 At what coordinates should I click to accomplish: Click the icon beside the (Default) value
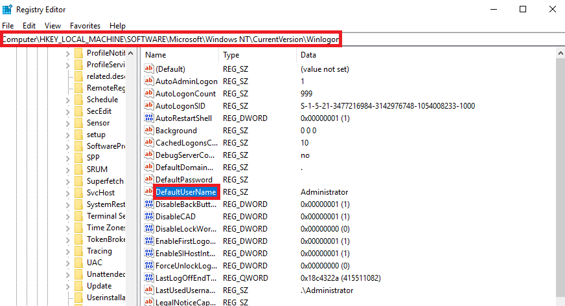[148, 69]
